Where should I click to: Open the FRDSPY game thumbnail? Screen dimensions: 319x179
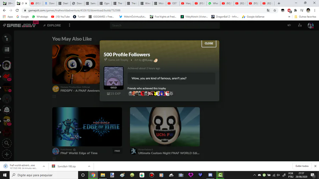click(76, 64)
